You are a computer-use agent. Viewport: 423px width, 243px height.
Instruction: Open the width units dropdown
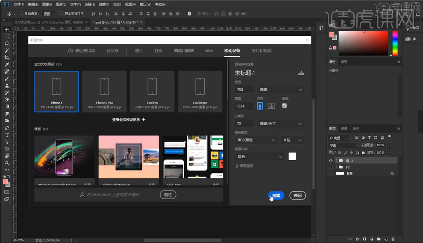(x=280, y=90)
